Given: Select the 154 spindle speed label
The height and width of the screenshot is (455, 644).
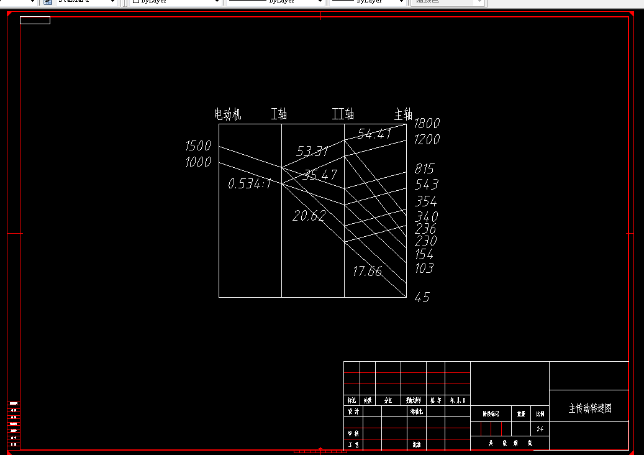Looking at the screenshot, I should [x=424, y=254].
